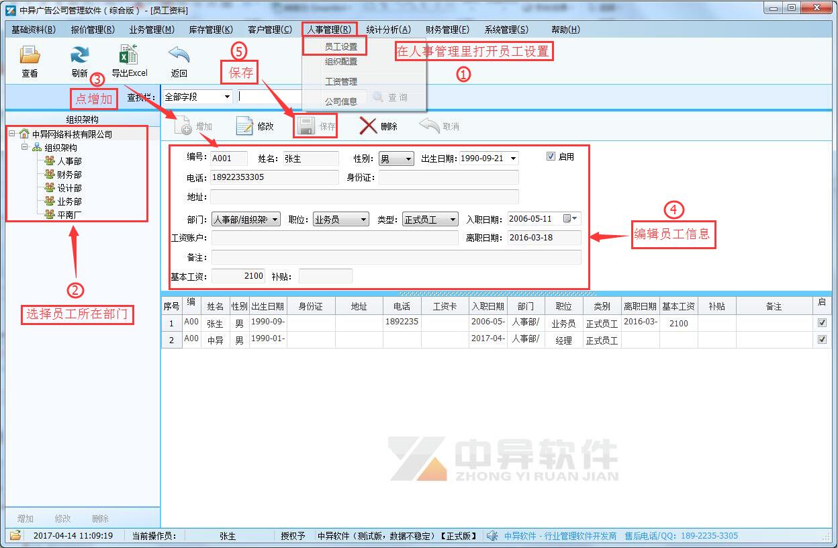This screenshot has width=838, height=548.
Task: Click the 查询 search button
Action: (391, 97)
